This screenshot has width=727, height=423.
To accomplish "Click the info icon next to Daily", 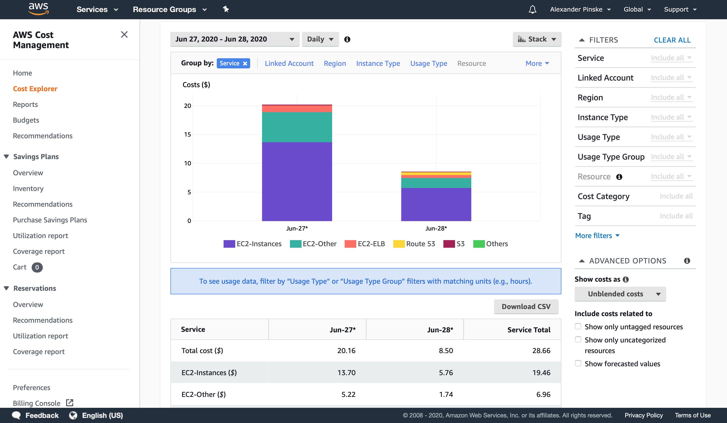I will pos(347,39).
